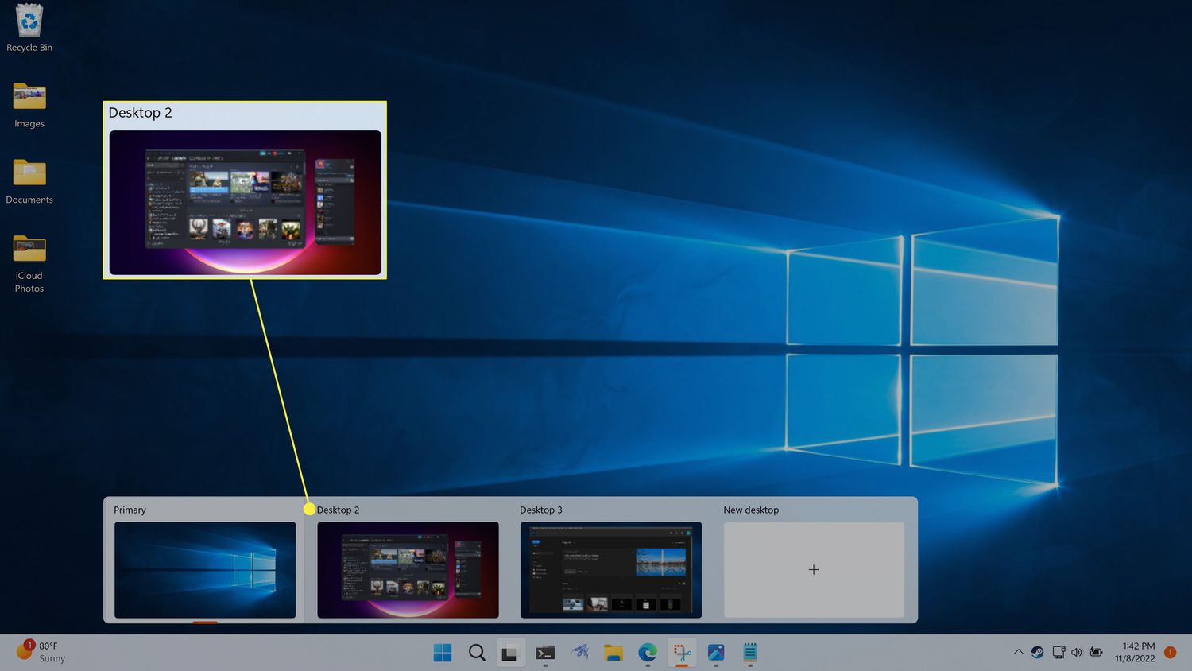Switch to the Primary desktop thumbnail

(205, 569)
